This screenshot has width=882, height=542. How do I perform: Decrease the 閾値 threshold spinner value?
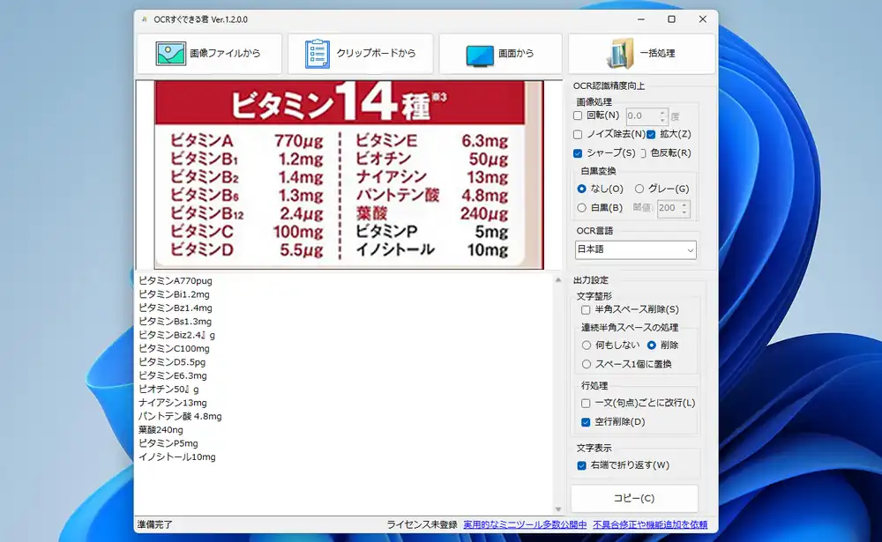coord(684,212)
